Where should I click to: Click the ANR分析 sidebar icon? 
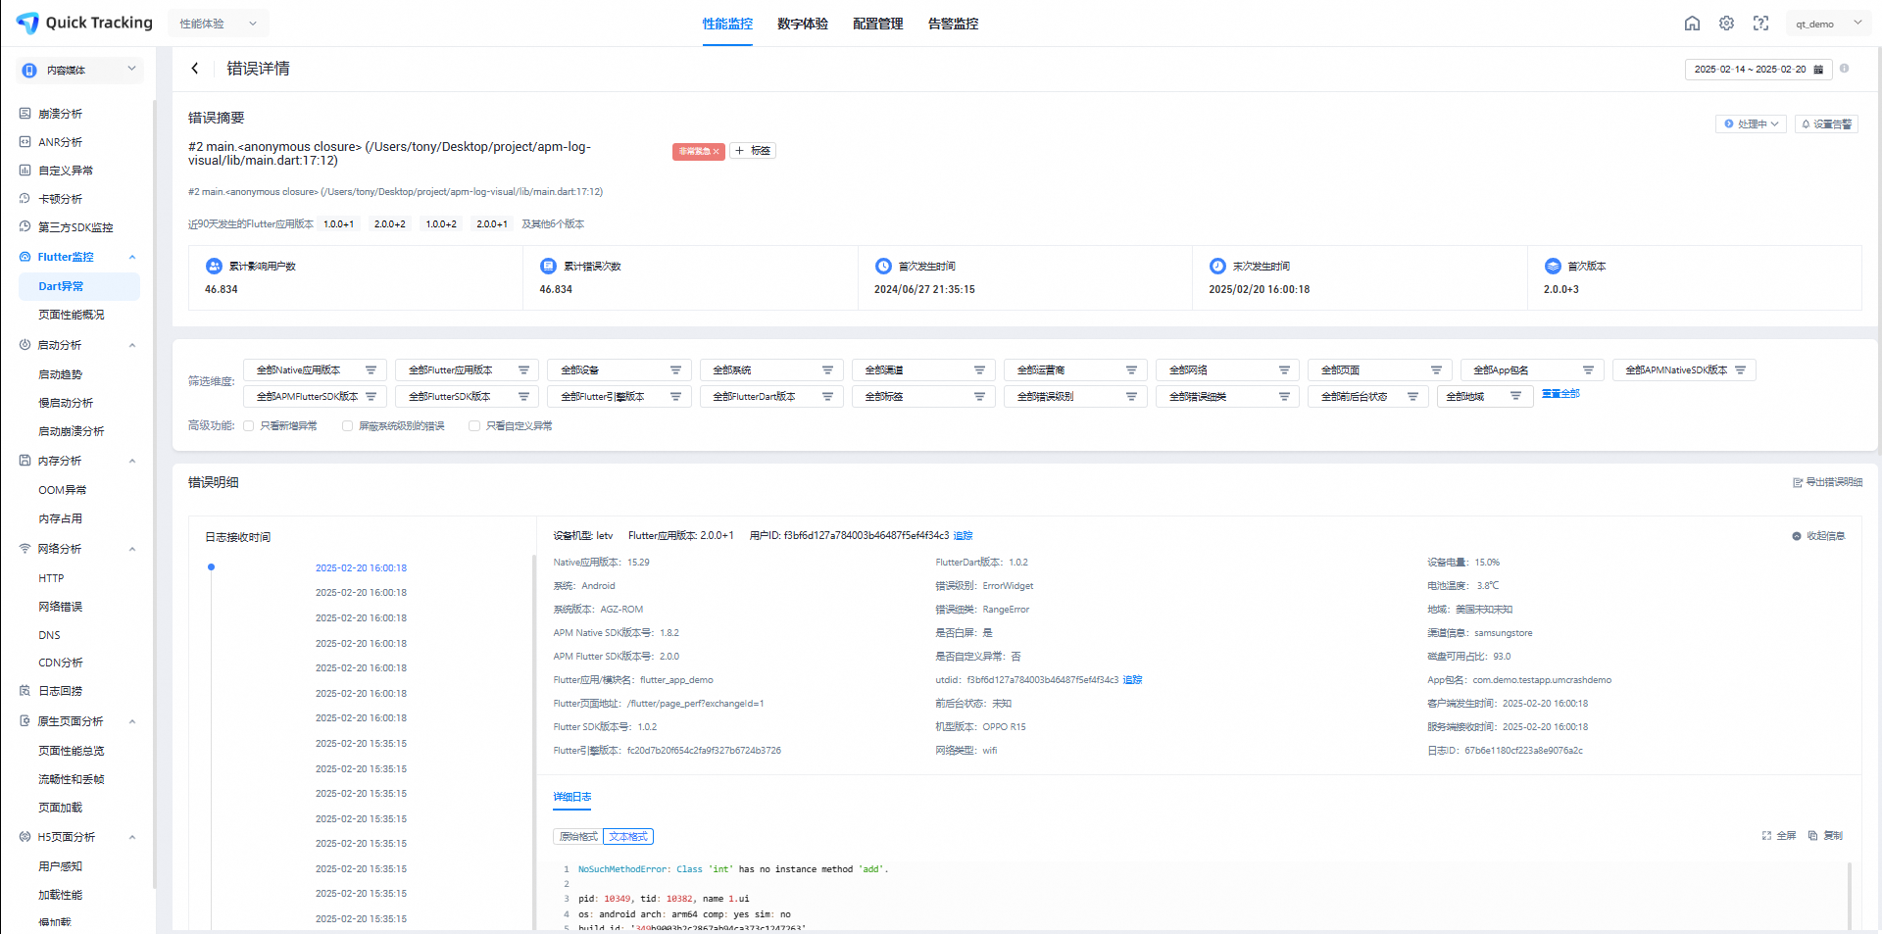coord(25,142)
